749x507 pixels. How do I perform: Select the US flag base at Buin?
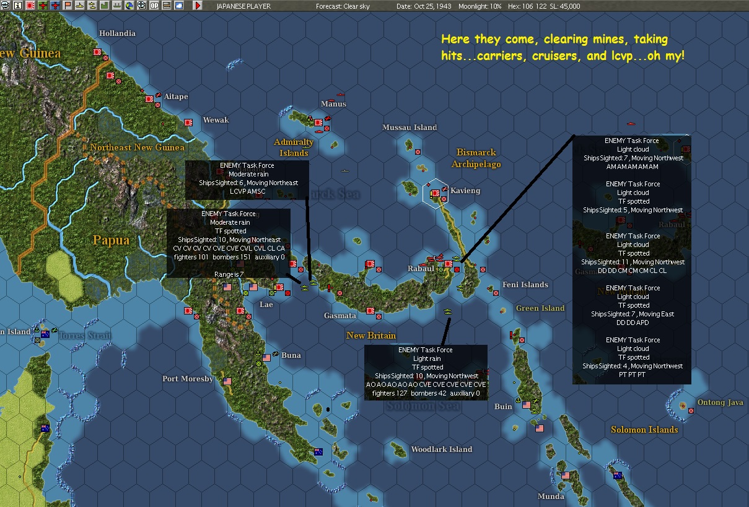coord(527,405)
